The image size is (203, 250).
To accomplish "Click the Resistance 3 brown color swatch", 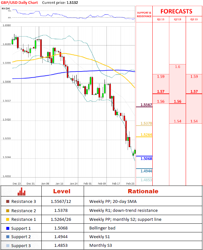I will click(8, 202).
